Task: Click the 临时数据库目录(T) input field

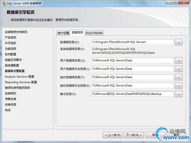Action: coord(133,77)
